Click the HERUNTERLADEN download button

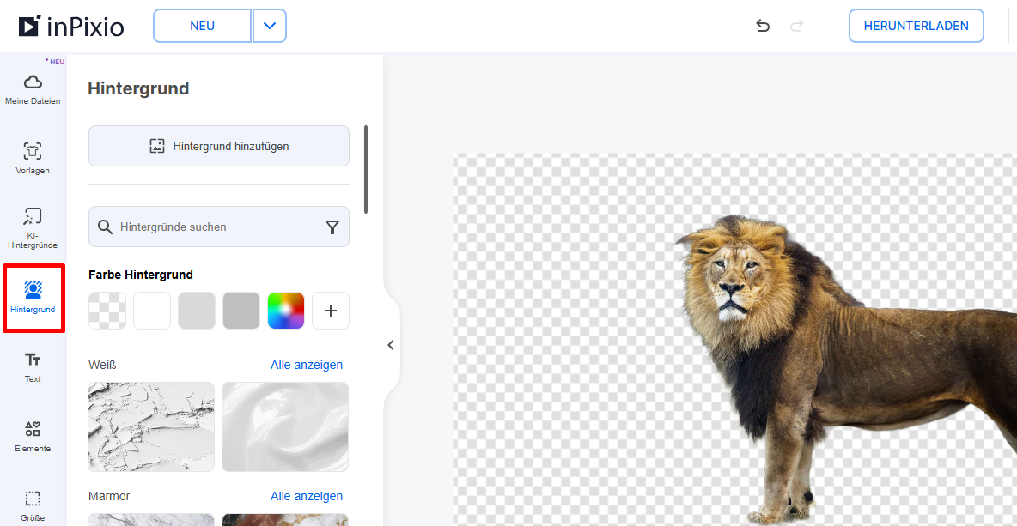pyautogui.click(x=917, y=26)
